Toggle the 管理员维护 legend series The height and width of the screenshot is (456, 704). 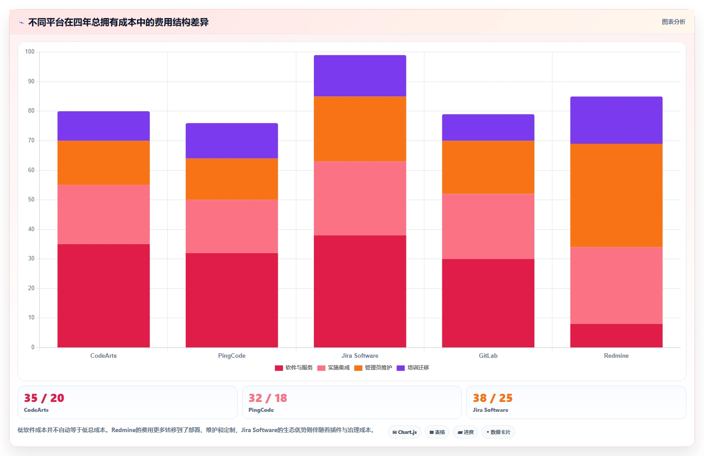click(373, 368)
